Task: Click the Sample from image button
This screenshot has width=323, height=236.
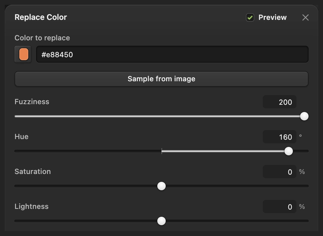Action: 161,79
